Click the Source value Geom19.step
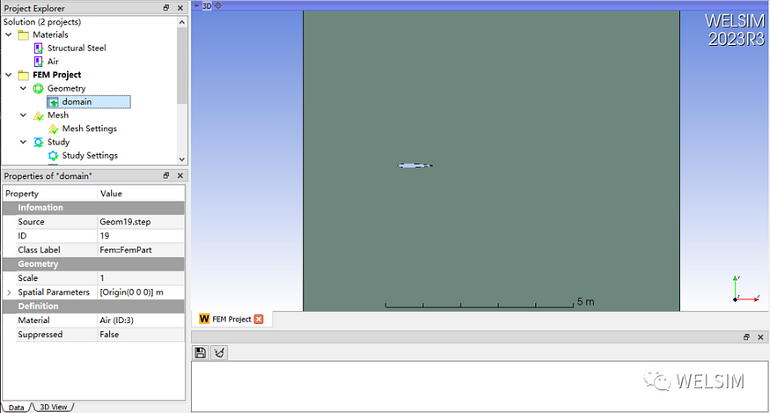 coord(141,222)
